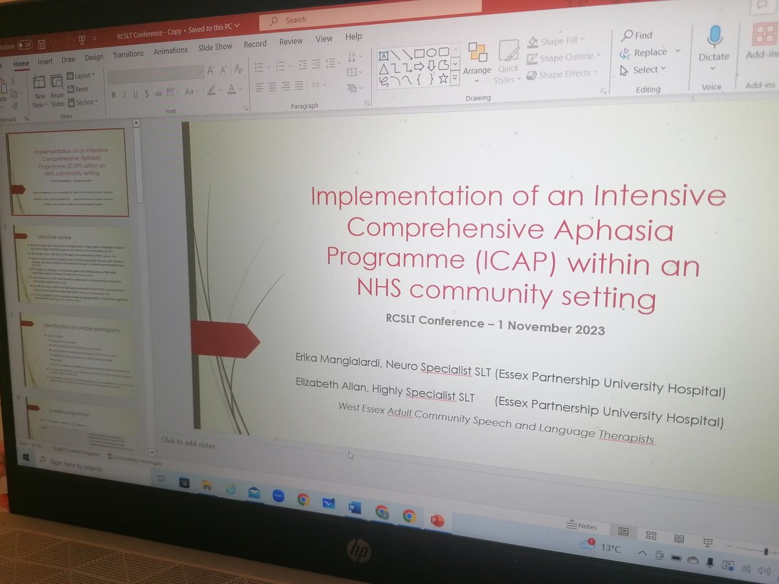
Task: Open Text Direction dropdown
Action: pyautogui.click(x=355, y=56)
